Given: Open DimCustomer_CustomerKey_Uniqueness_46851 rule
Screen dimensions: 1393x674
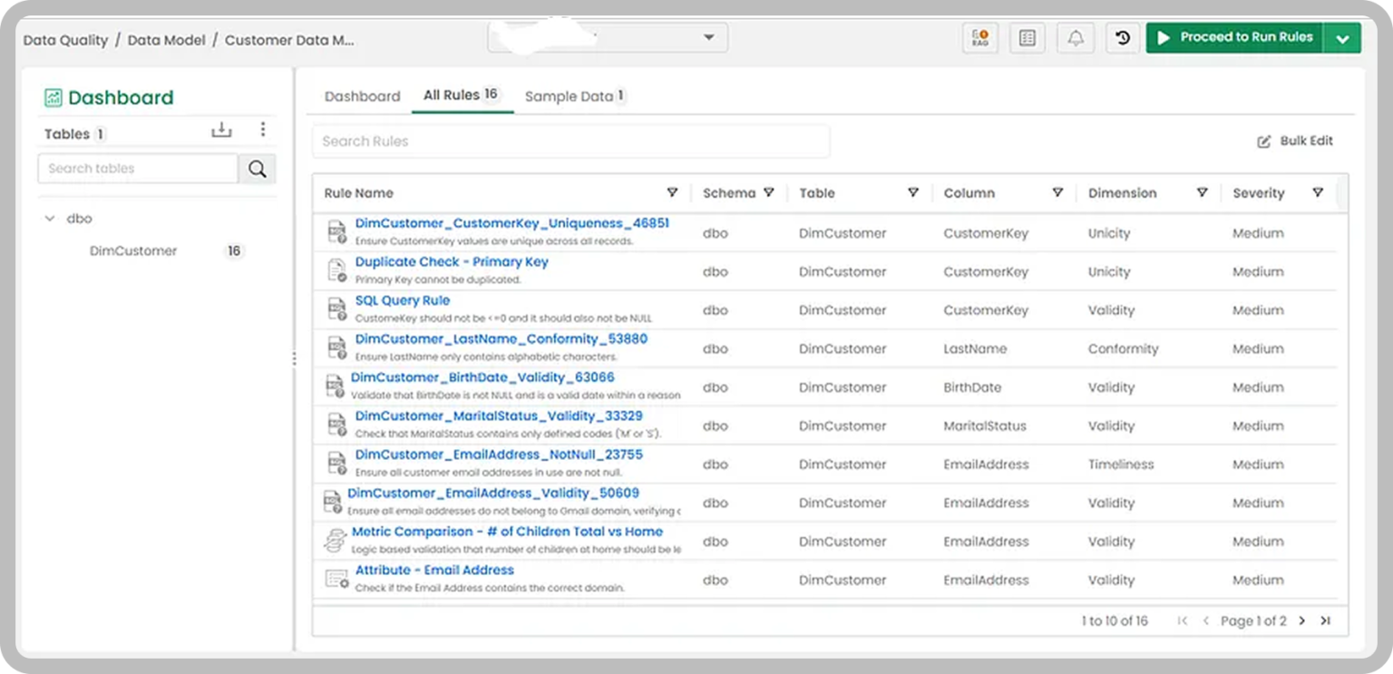Looking at the screenshot, I should point(512,223).
